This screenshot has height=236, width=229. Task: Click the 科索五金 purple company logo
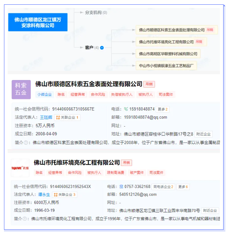pyautogui.click(x=21, y=89)
